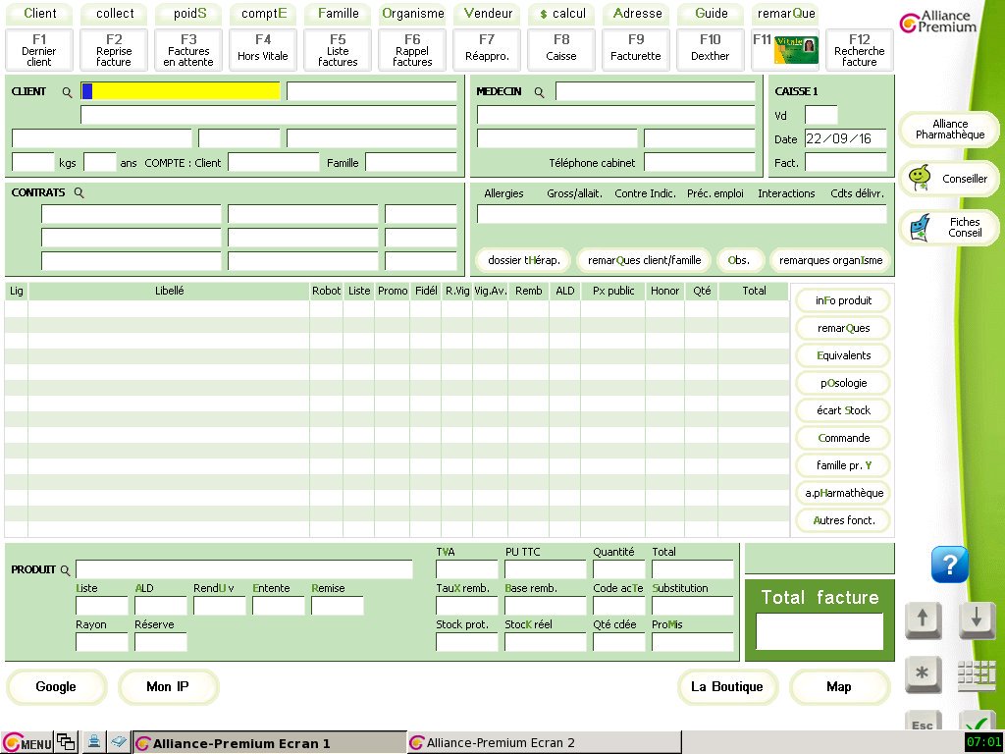Click the Google button
The image size is (1005, 754).
click(x=56, y=686)
